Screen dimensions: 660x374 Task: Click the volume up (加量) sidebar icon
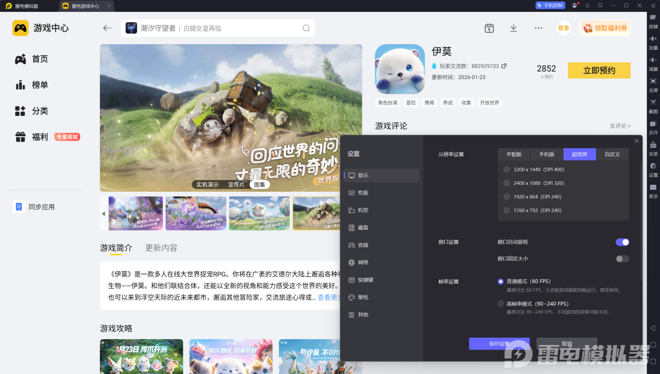(653, 42)
